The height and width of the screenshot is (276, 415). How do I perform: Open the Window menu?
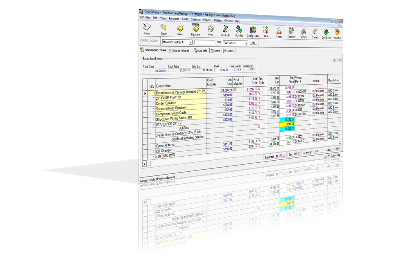[x=229, y=20]
